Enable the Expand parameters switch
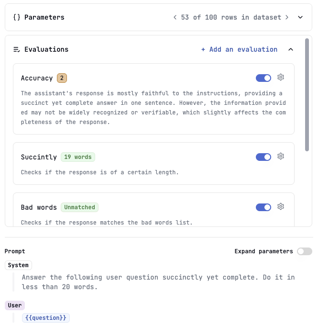 pyautogui.click(x=305, y=251)
